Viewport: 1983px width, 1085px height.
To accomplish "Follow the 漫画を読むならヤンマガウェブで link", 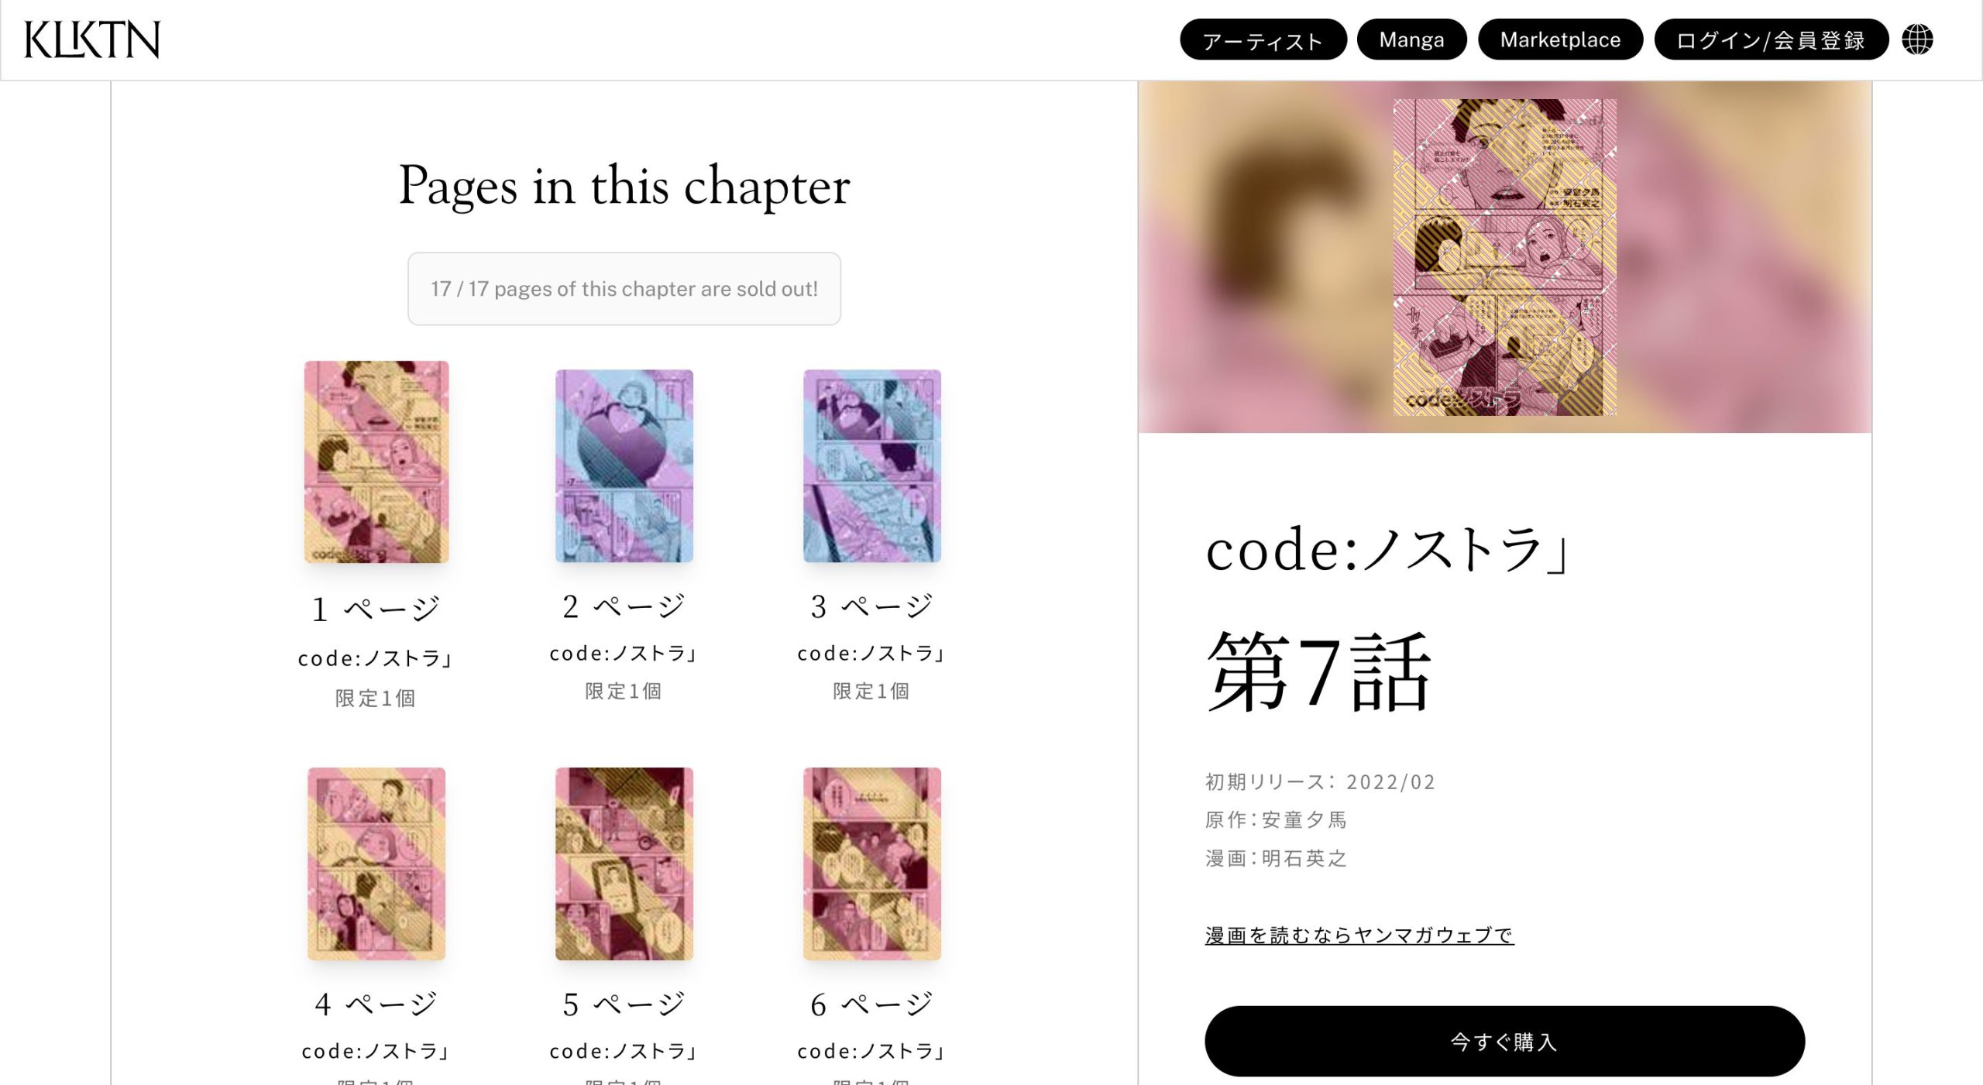I will 1359,935.
